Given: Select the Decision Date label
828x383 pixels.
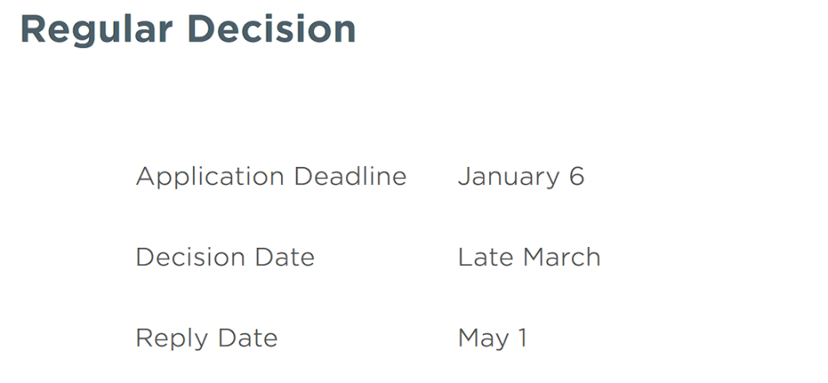Looking at the screenshot, I should tap(225, 257).
